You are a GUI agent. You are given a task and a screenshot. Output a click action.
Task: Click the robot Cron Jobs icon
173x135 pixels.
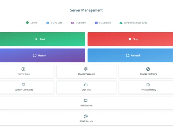coord(86,85)
